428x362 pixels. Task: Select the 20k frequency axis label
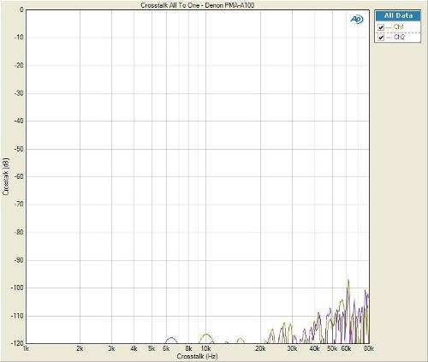[x=260, y=348]
